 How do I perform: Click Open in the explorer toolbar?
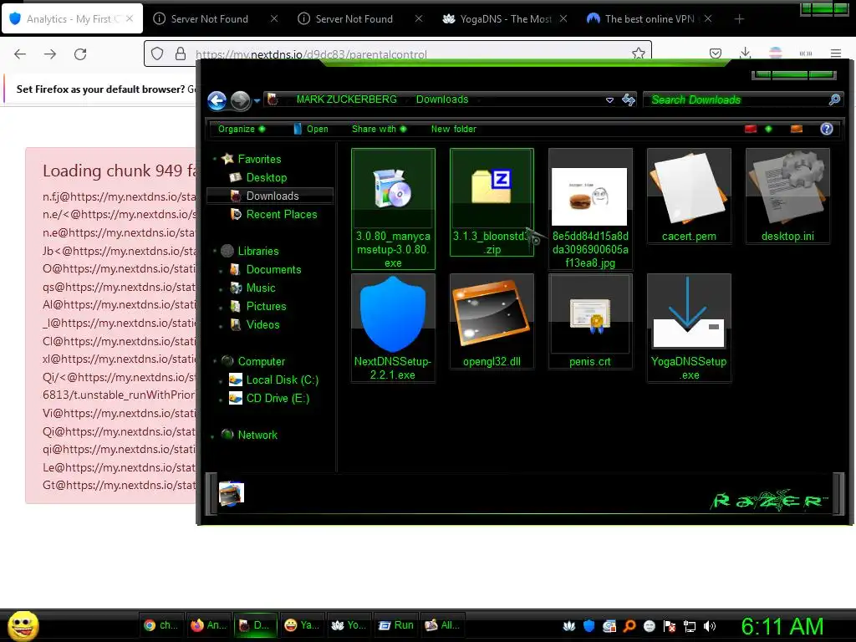point(311,129)
